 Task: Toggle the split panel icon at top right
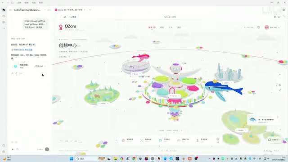point(283,10)
